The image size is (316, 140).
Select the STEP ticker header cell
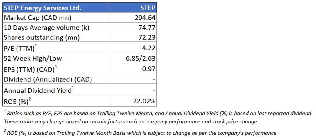pyautogui.click(x=147, y=8)
